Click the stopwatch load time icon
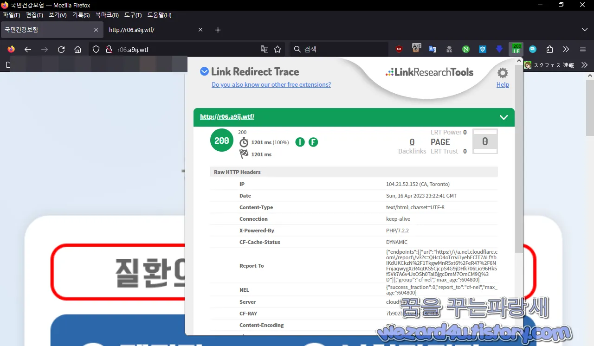Image resolution: width=594 pixels, height=346 pixels. pyautogui.click(x=244, y=142)
